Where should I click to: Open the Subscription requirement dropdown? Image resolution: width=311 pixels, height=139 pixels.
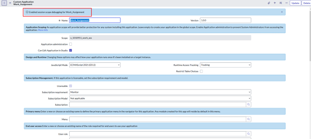click(160, 92)
